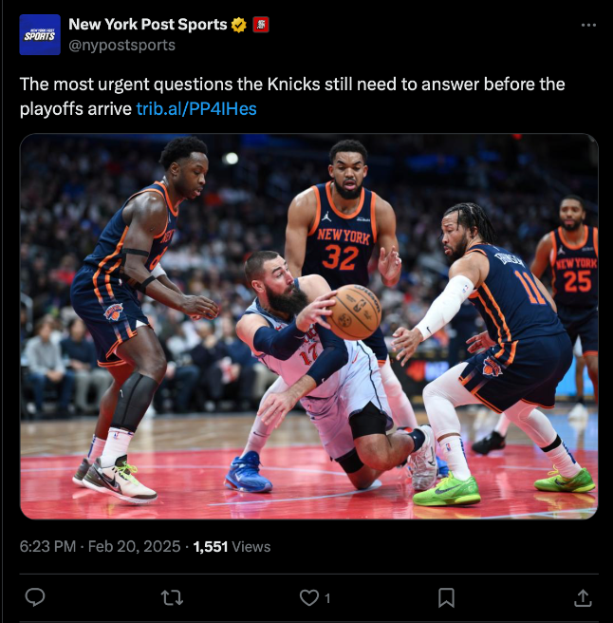This screenshot has height=623, width=613.
Task: Click the red affiliate badge icon
Action: coord(261,25)
